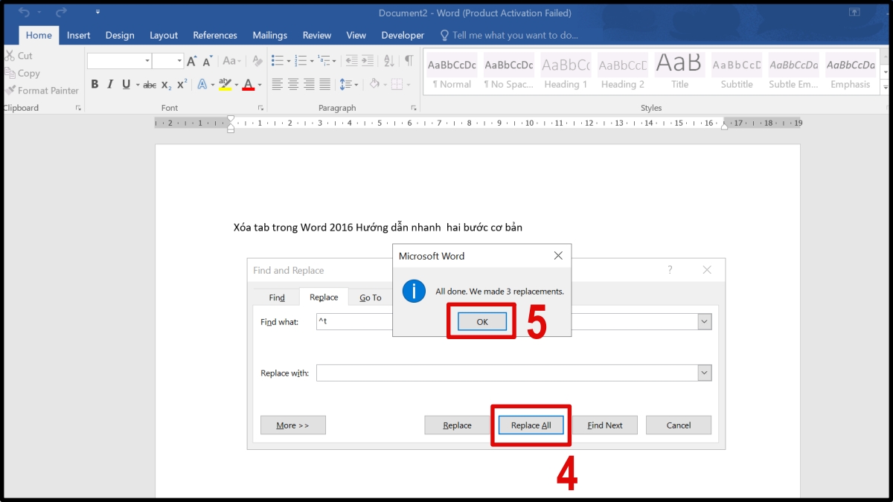Click the Sort icon in Paragraph group
Viewport: 893px width, 502px height.
click(x=388, y=61)
